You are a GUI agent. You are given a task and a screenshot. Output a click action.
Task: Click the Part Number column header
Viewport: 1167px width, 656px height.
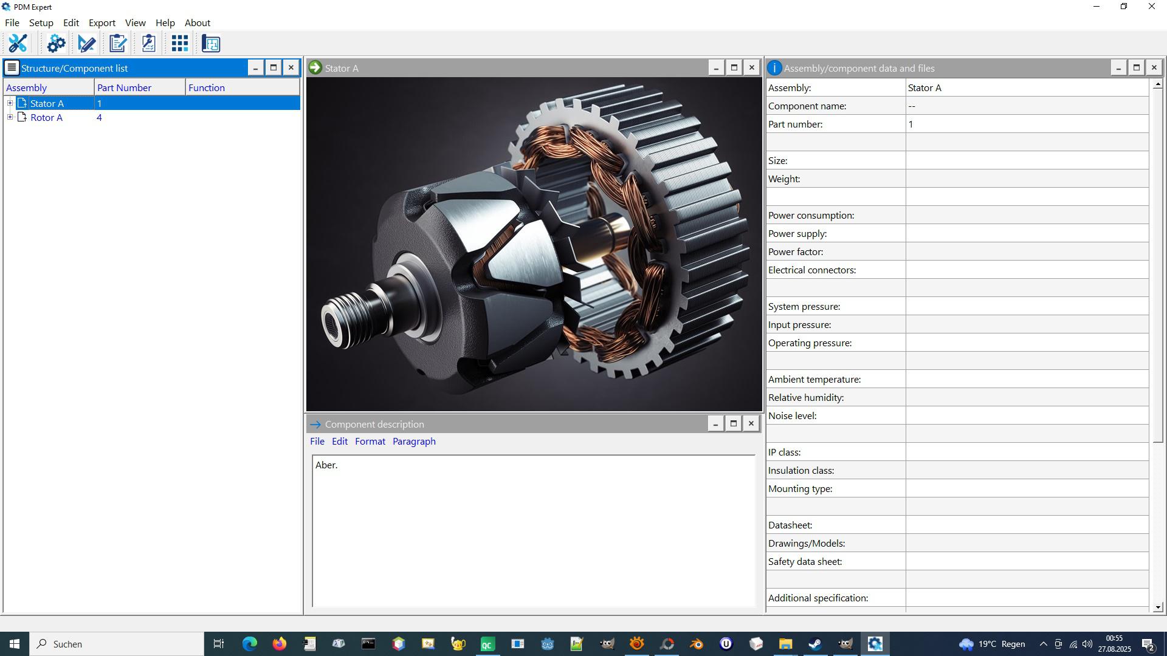pyautogui.click(x=124, y=87)
